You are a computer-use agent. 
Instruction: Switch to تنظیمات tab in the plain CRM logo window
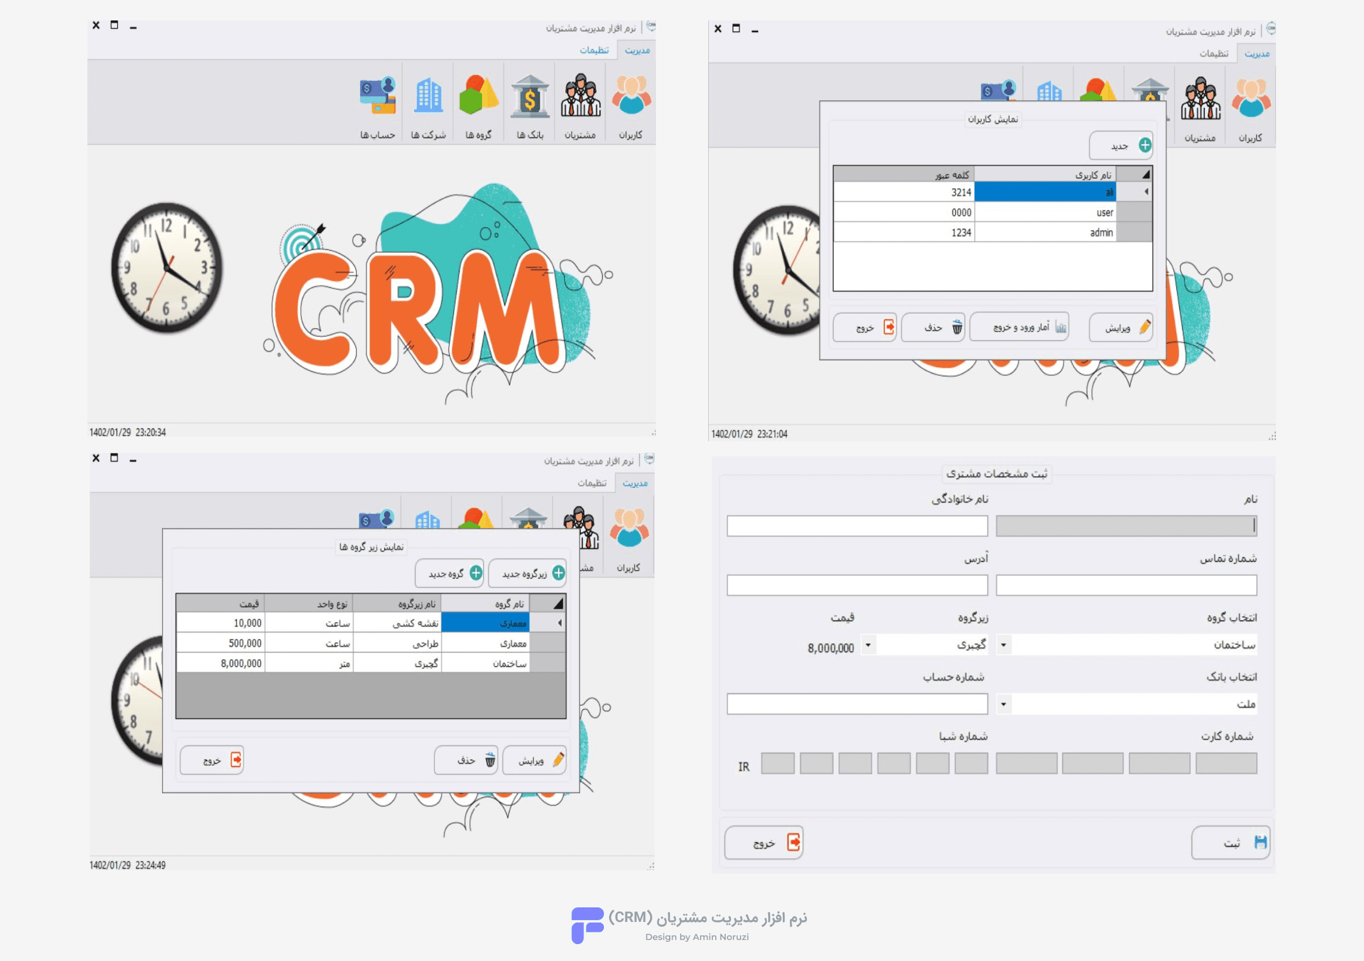click(594, 51)
